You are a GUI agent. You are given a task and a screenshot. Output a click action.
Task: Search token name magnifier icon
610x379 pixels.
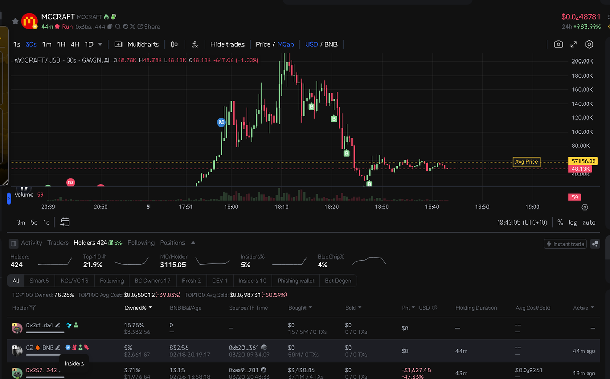point(117,27)
